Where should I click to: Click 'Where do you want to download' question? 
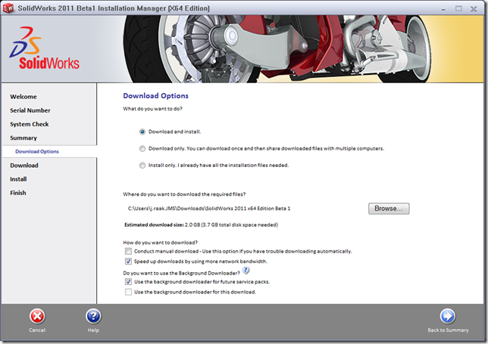184,194
